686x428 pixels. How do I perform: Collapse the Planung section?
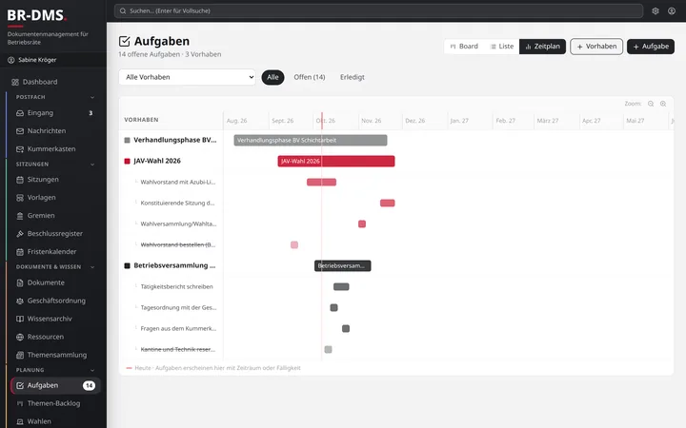(92, 370)
